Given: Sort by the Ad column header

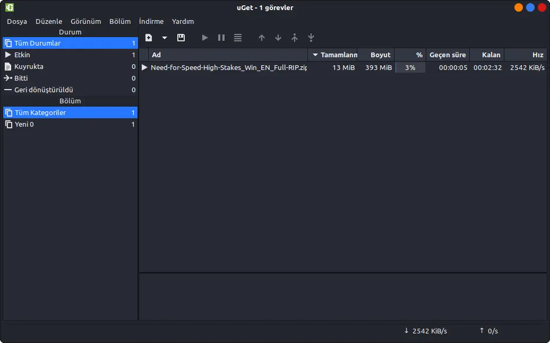Looking at the screenshot, I should coord(228,55).
